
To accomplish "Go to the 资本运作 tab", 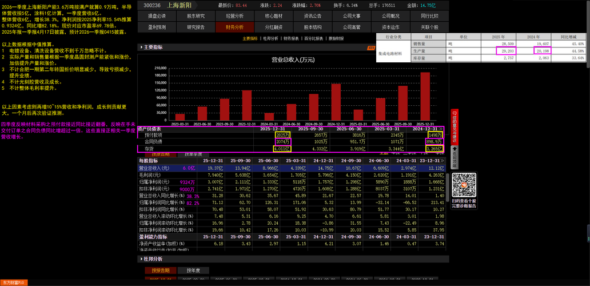I will coord(390,27).
